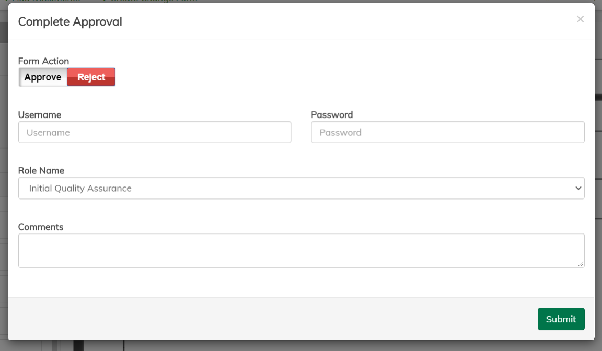
Task: Focus the Password input field
Action: click(447, 133)
